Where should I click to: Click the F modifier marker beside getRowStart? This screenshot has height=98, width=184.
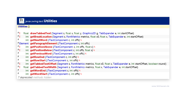18,60
